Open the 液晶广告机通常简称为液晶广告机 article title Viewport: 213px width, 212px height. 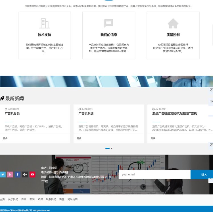coord(174,114)
